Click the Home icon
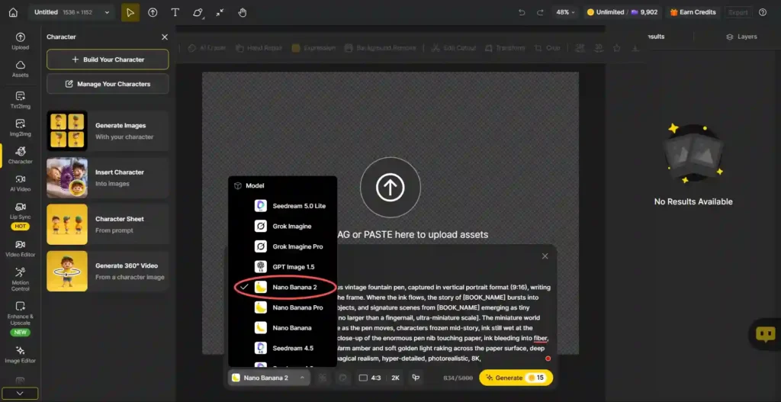The height and width of the screenshot is (402, 781). pyautogui.click(x=13, y=12)
